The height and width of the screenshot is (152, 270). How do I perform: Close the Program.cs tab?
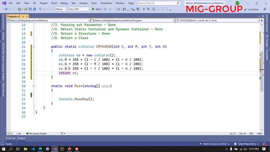[x=27, y=16]
